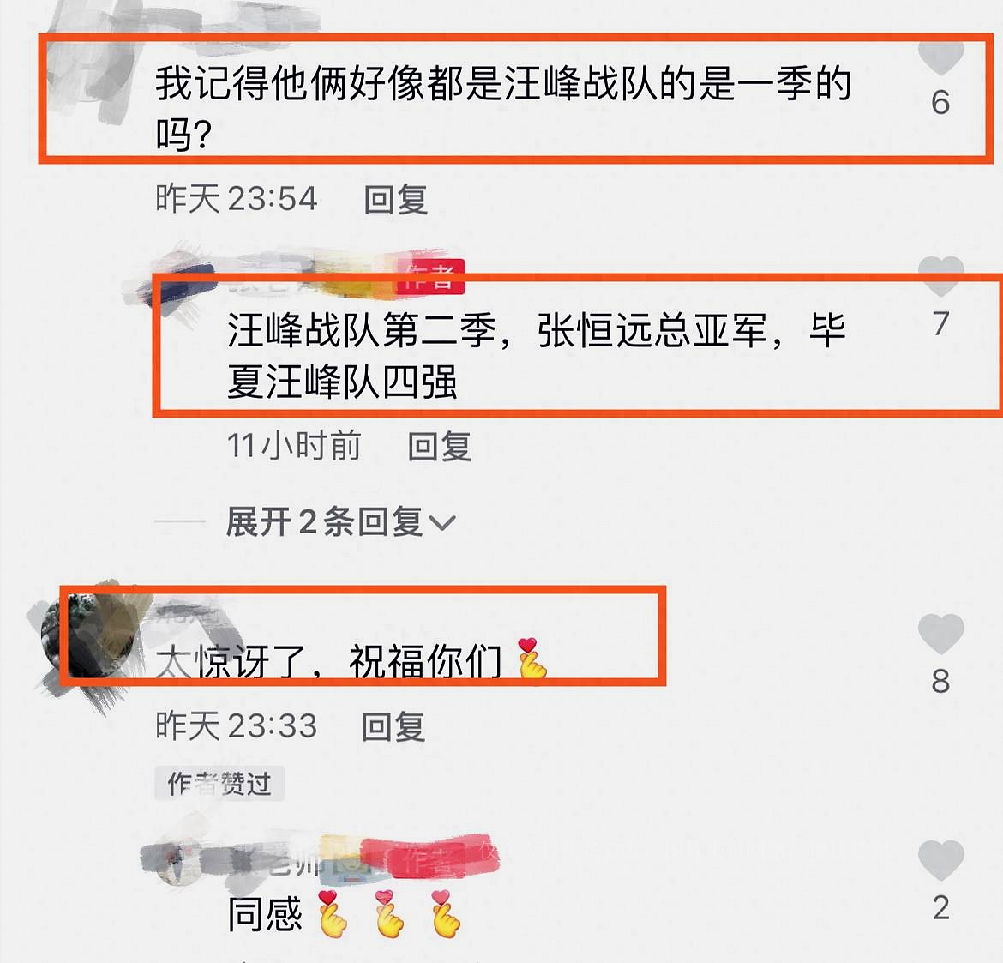
Task: Click the like count 8
Action: pos(940,681)
